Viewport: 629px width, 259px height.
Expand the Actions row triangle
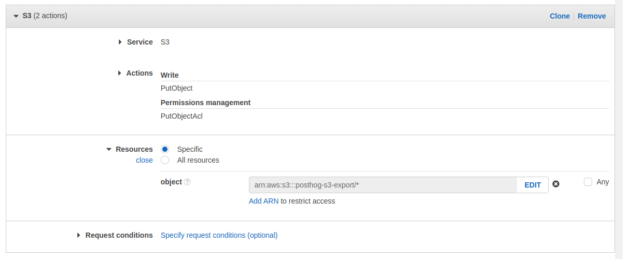point(120,73)
